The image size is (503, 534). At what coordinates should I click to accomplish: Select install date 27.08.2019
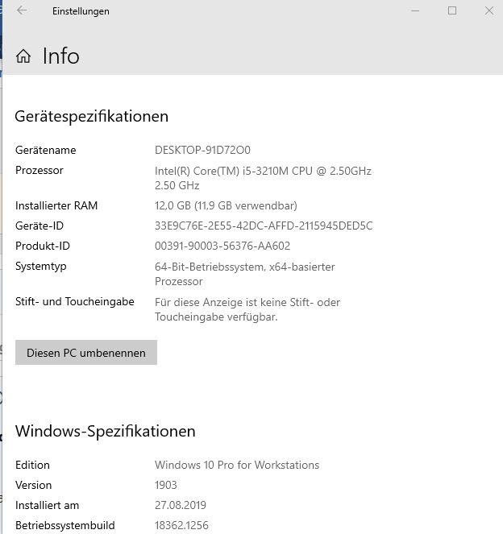point(181,505)
